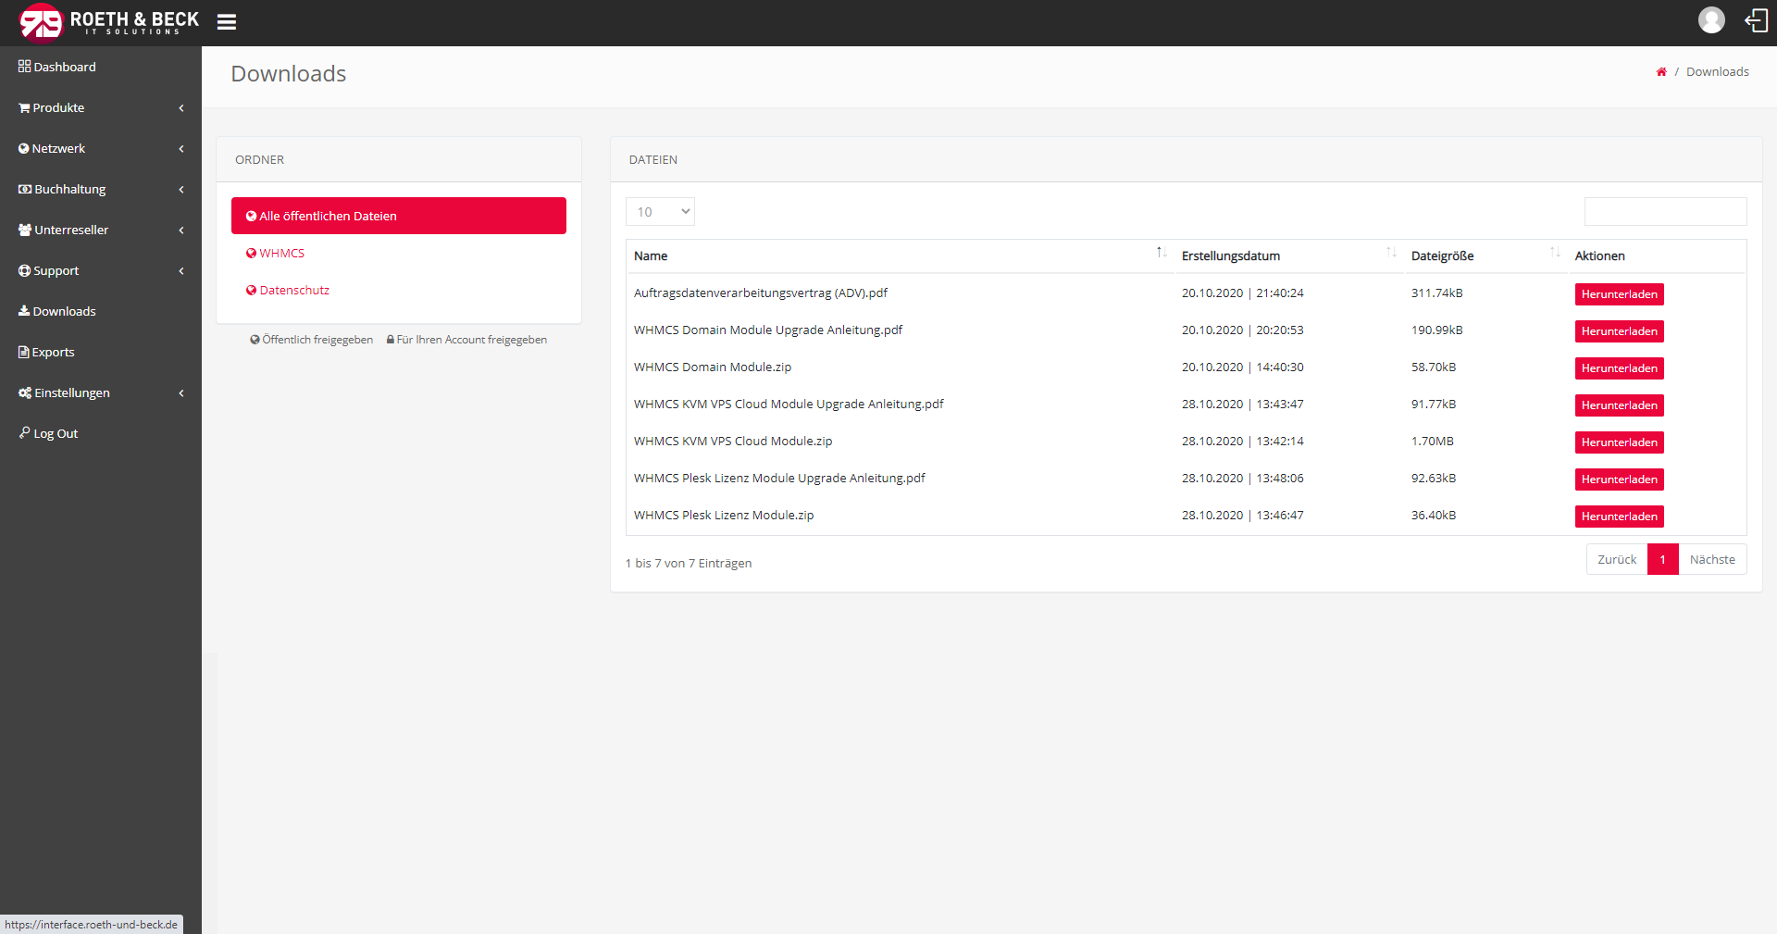Click the home icon in the breadcrumb
1777x934 pixels.
1660,71
